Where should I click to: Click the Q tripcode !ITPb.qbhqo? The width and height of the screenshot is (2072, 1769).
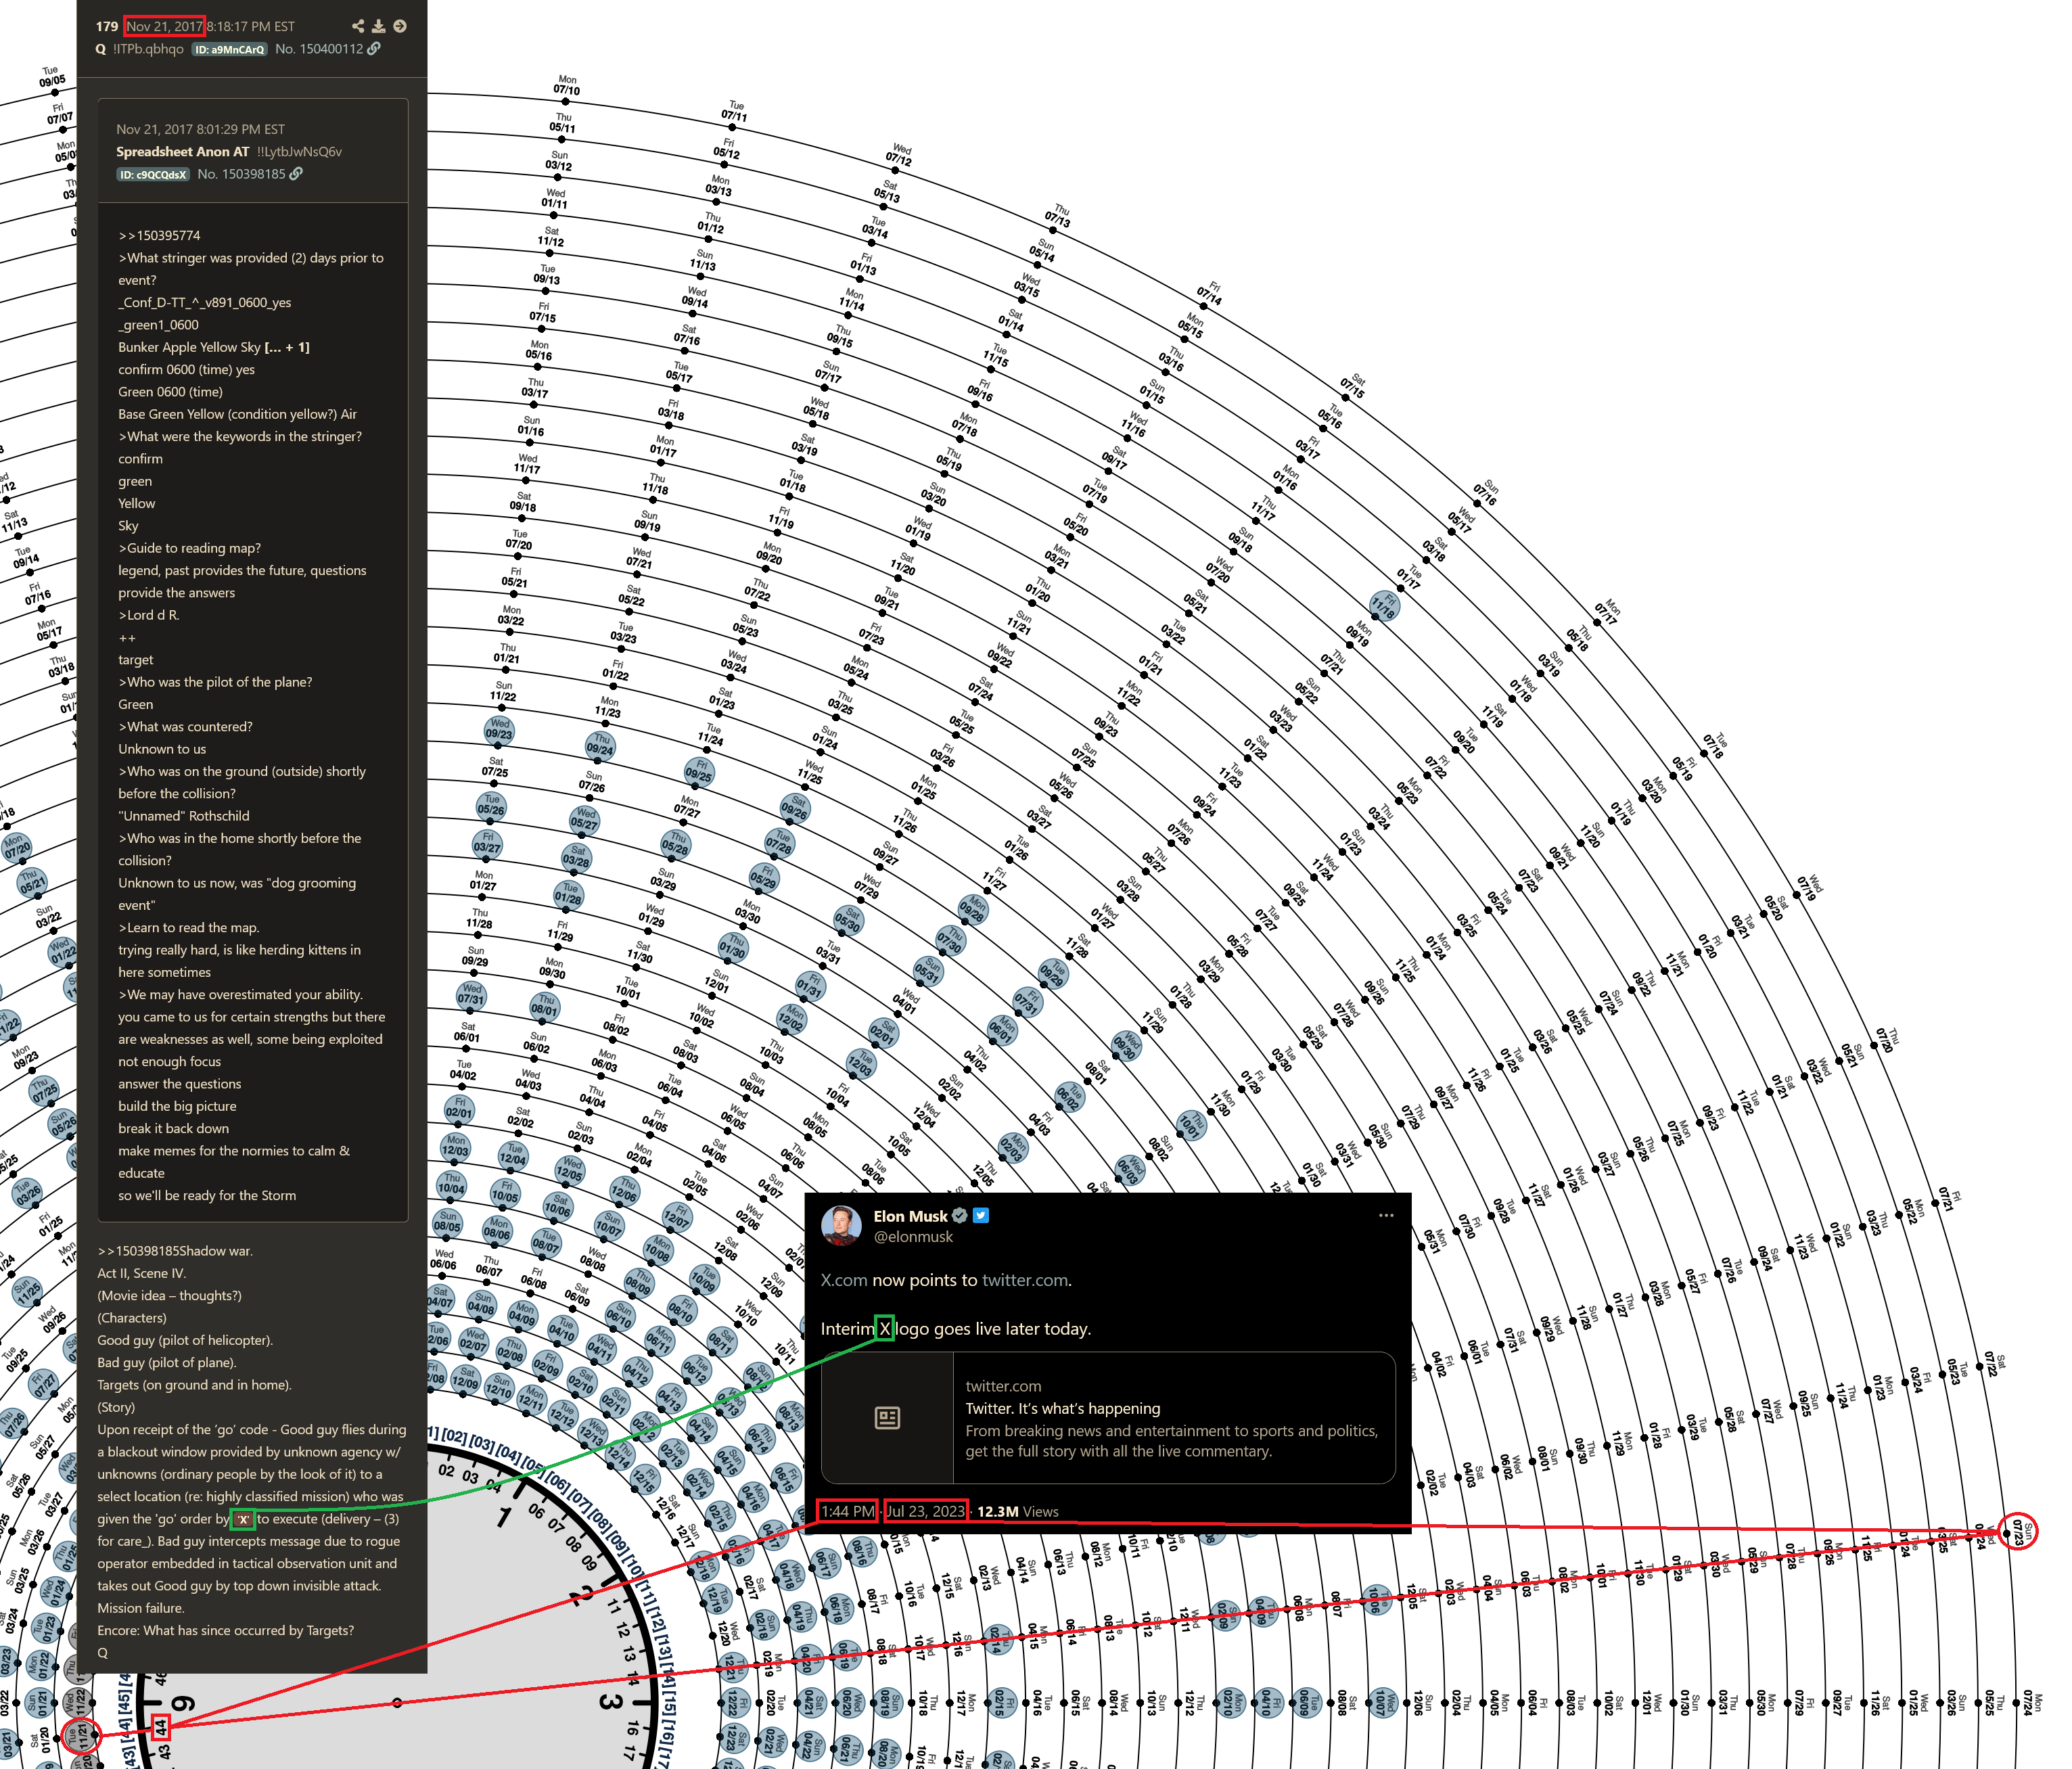148,48
